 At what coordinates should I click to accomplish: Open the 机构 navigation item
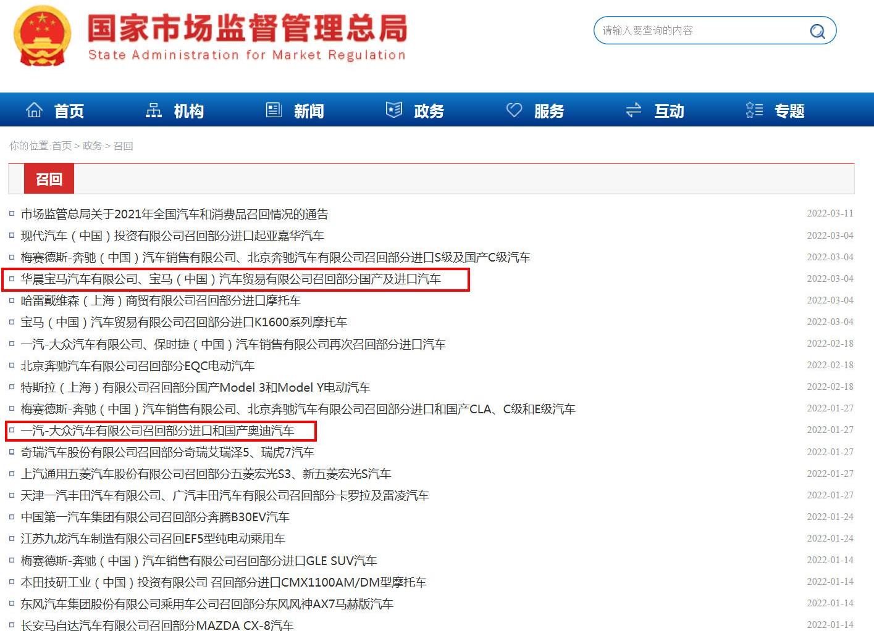(189, 111)
